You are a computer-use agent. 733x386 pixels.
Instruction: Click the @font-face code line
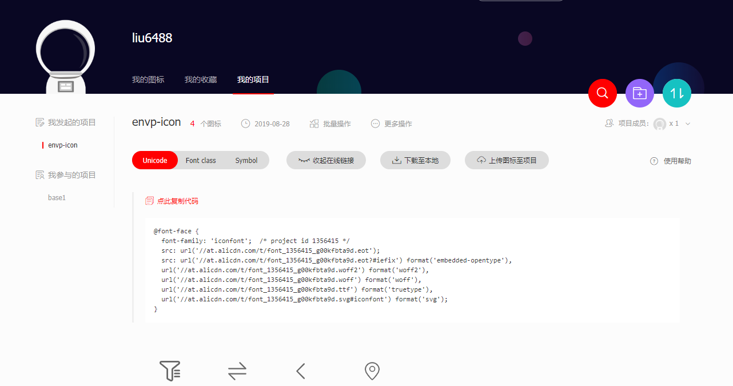tap(176, 231)
